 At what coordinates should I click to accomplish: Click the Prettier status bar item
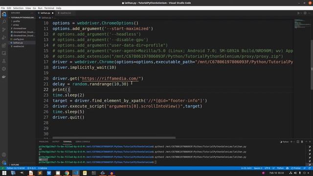(x=296, y=168)
